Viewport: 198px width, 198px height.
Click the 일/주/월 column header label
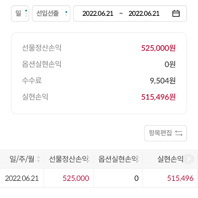(x=22, y=159)
